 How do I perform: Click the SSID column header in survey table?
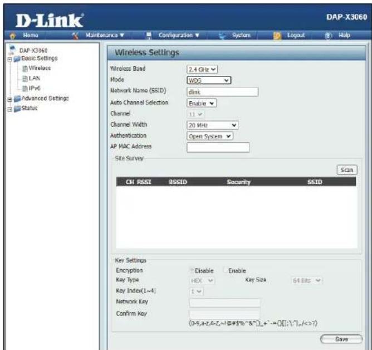click(x=315, y=182)
